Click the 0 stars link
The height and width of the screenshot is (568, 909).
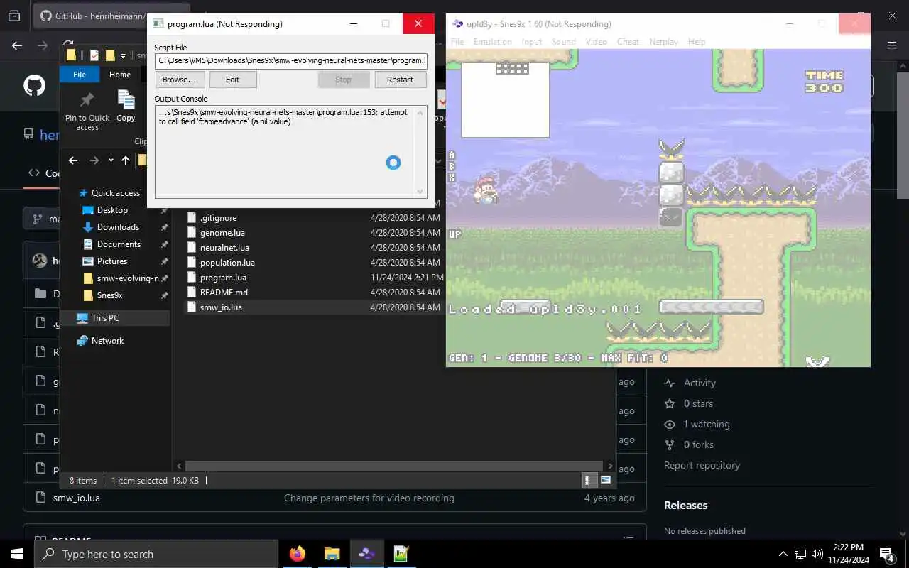pyautogui.click(x=698, y=403)
